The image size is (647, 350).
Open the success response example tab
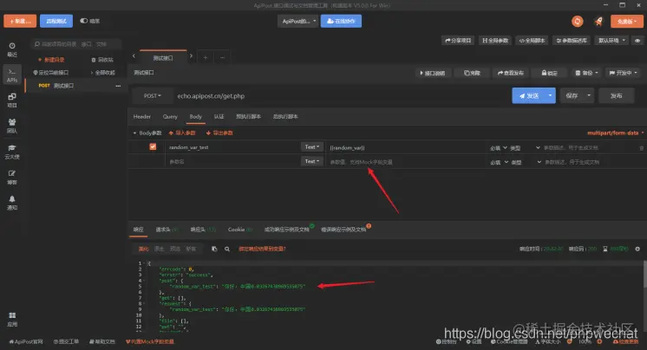tap(289, 229)
